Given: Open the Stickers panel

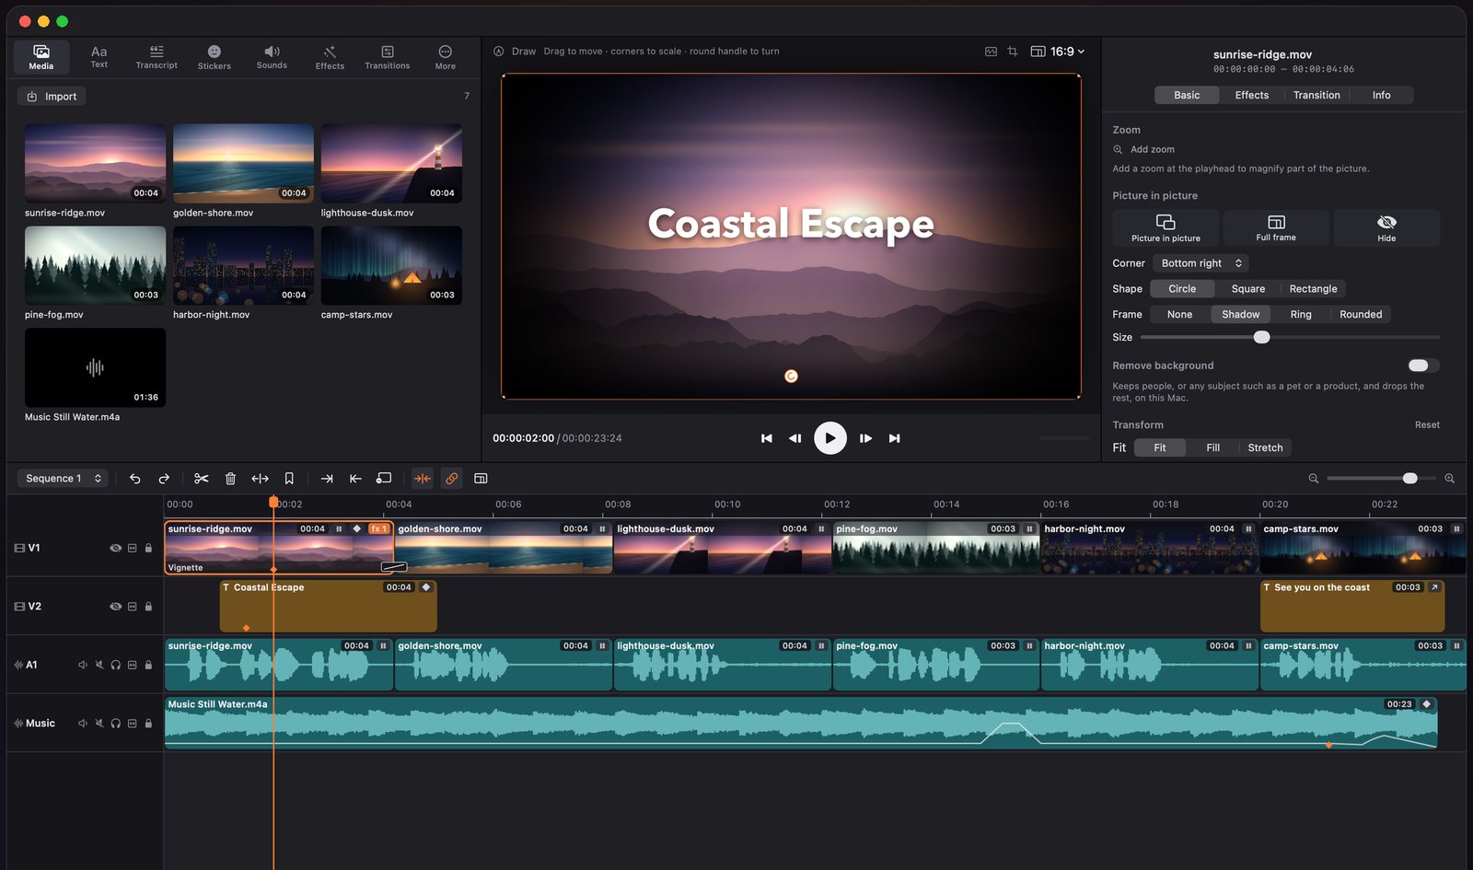Looking at the screenshot, I should pyautogui.click(x=214, y=57).
